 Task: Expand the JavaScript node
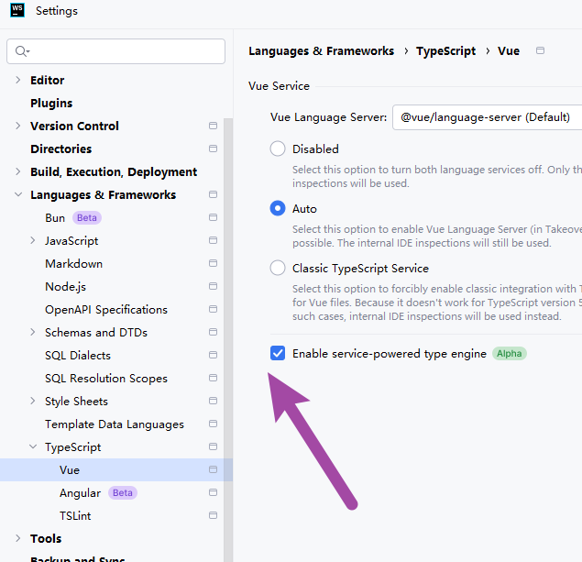(33, 240)
